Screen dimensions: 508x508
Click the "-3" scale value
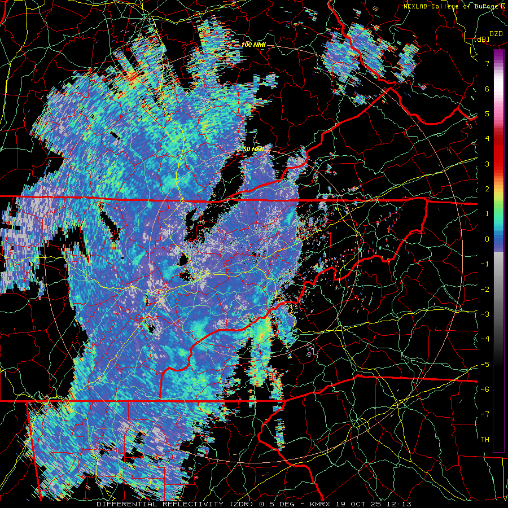tap(485, 314)
